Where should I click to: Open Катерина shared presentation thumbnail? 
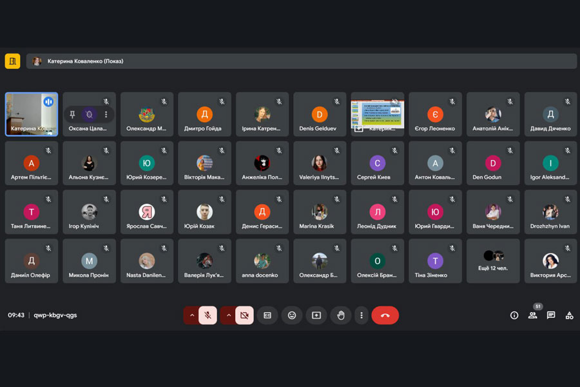tap(377, 114)
